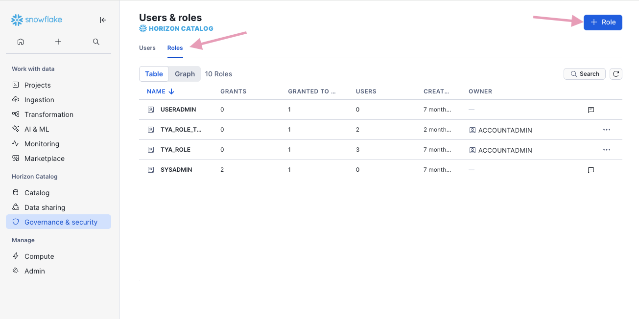Click the Snowflake logo
The image size is (639, 319).
pyautogui.click(x=37, y=20)
